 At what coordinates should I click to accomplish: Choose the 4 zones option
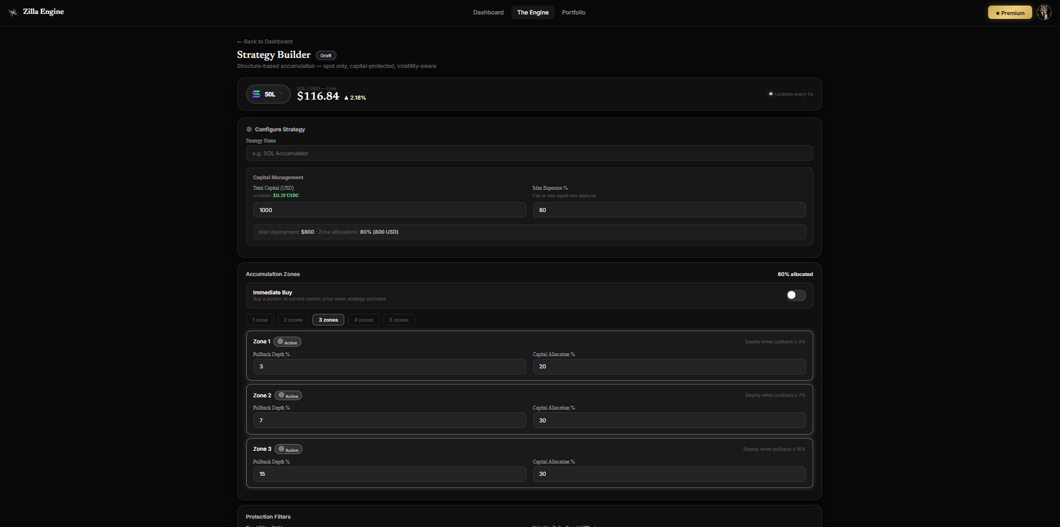click(364, 320)
